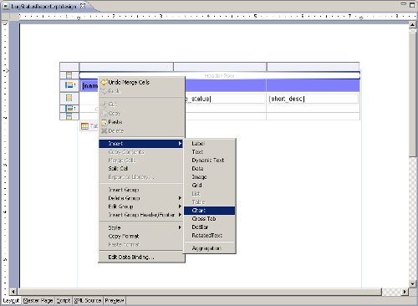The image size is (418, 306).
Task: Switch to the Master Page tab
Action: tap(38, 301)
